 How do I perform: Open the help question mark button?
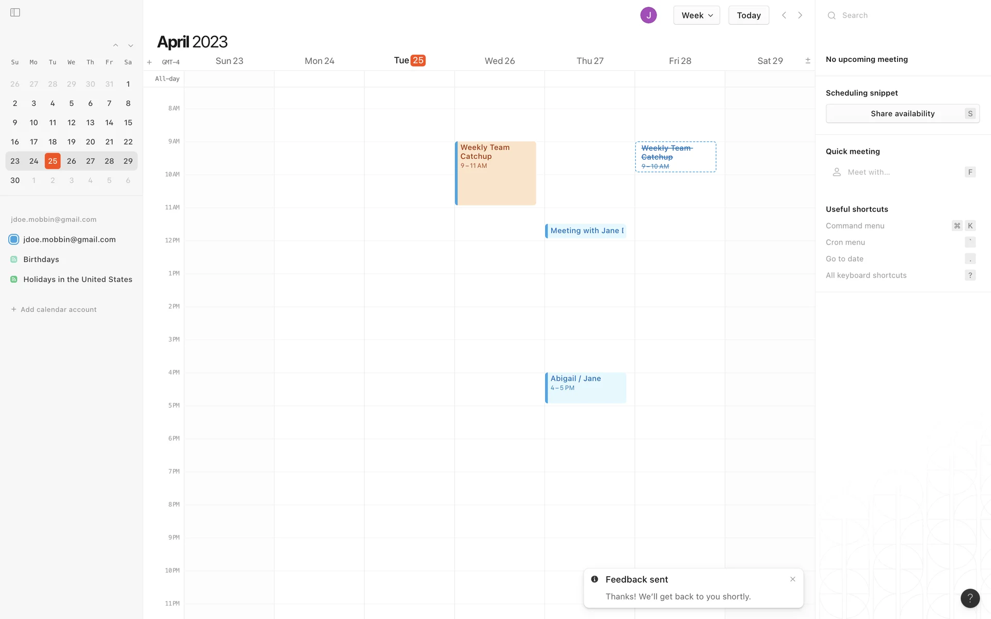point(970,598)
